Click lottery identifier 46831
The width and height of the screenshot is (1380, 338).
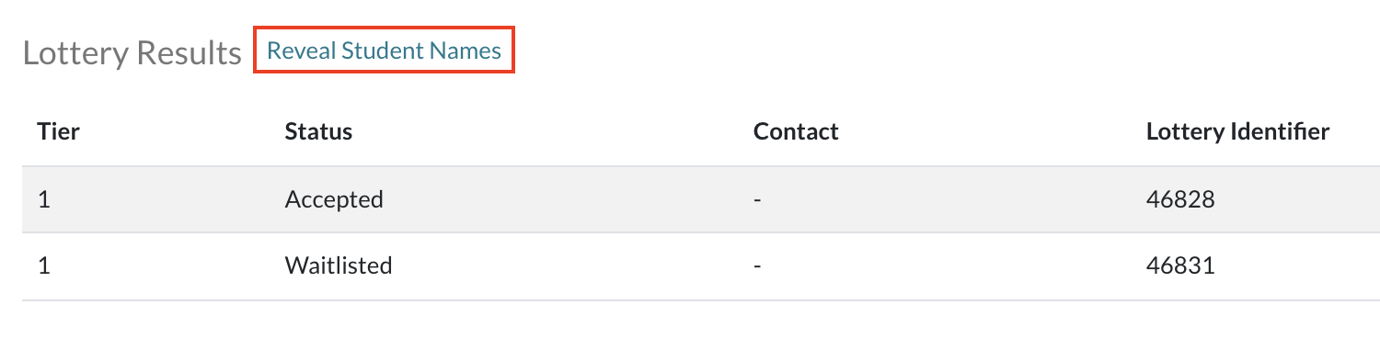point(1180,265)
